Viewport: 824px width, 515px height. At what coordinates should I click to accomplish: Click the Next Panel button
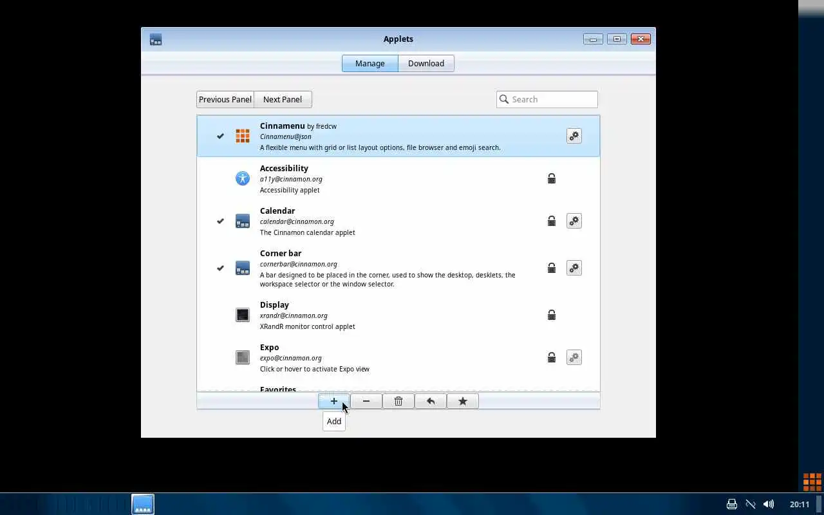coord(283,99)
